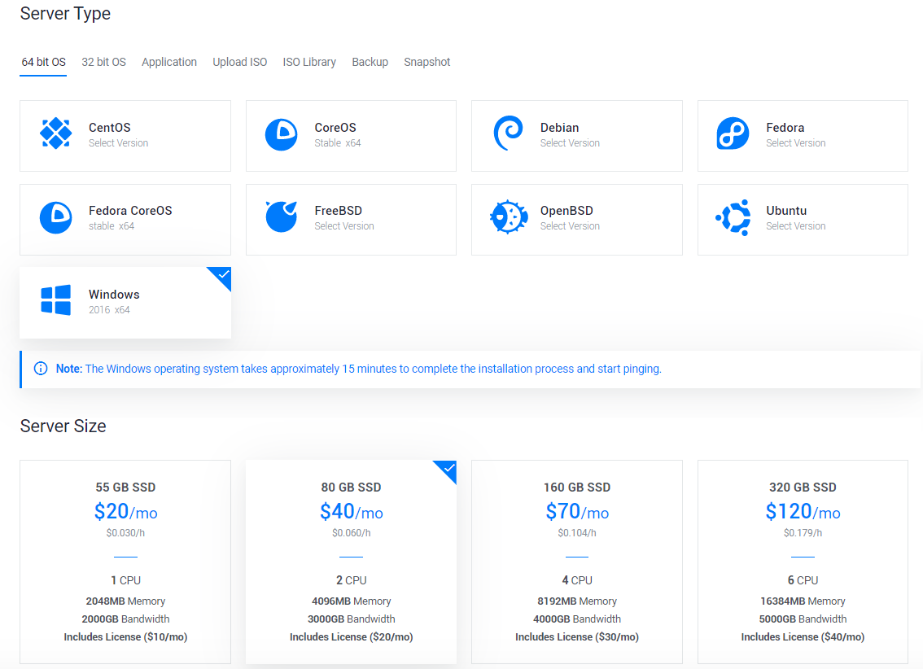Open Ubuntu Select Version dropdown
Image resolution: width=923 pixels, height=669 pixels.
tap(795, 226)
